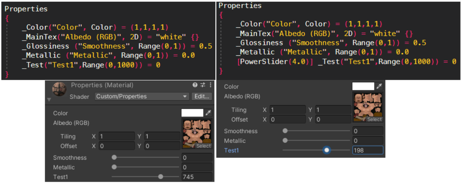
Task: Click the left panel Smoothness slider knob
Action: coord(114,157)
